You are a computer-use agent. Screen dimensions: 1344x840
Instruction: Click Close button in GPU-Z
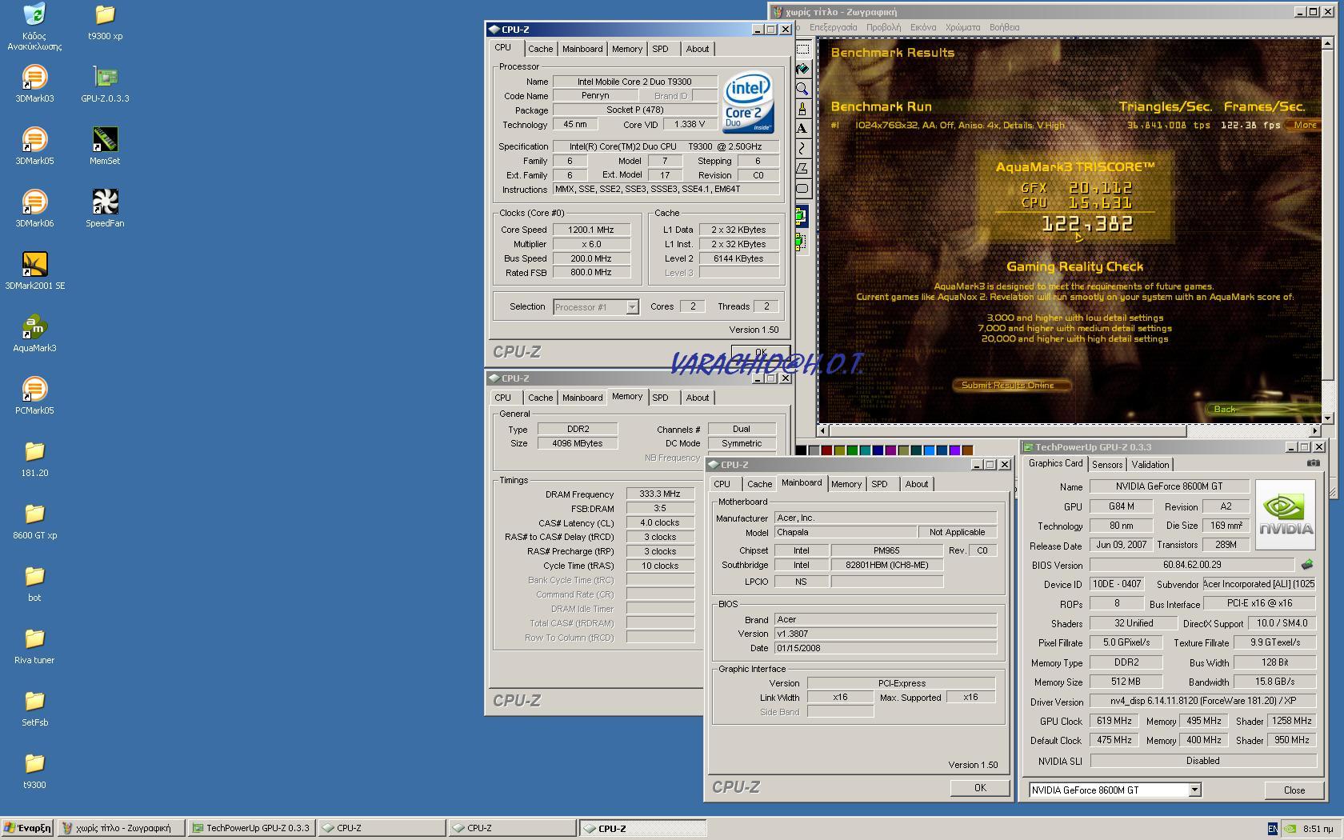(x=1294, y=790)
